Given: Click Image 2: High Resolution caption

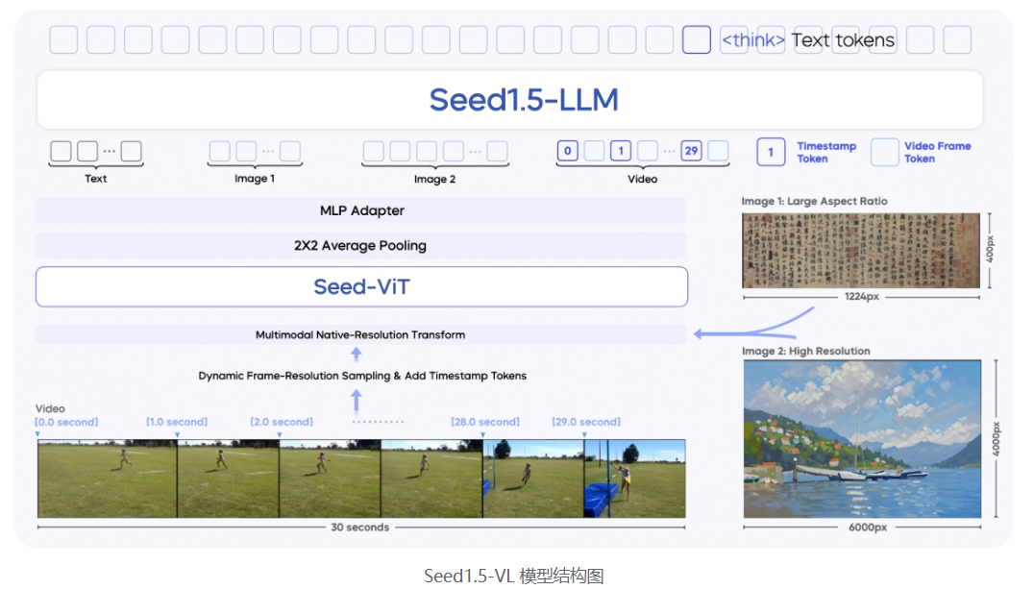Looking at the screenshot, I should pos(806,351).
